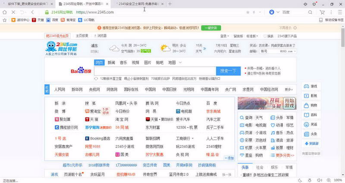Toggle mute speaker icon in status bar
The width and height of the screenshot is (345, 183).
click(x=320, y=180)
